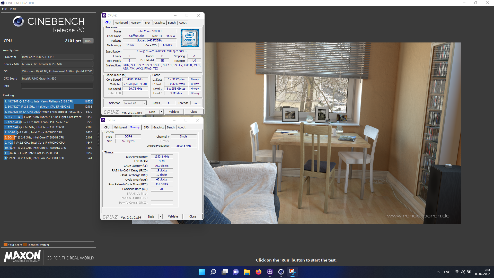494x278 pixels.
Task: Open the network status tray icon
Action: coord(457,272)
